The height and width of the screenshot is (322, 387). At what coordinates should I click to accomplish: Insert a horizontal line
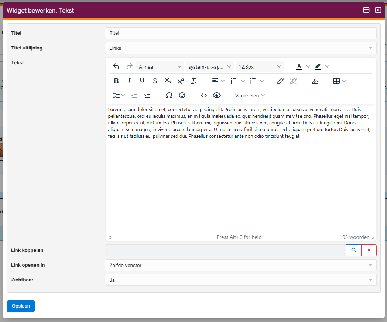pos(355,81)
